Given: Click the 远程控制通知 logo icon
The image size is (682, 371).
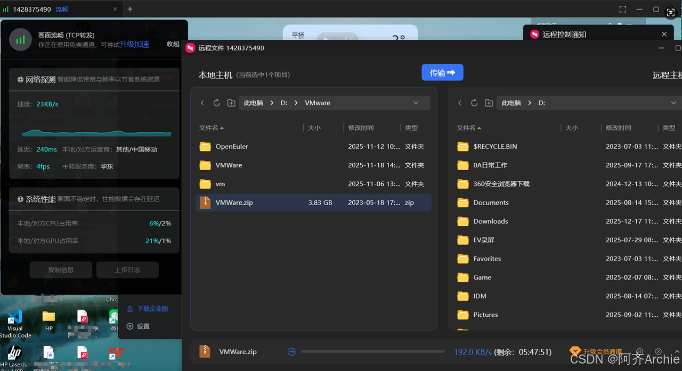Looking at the screenshot, I should click(534, 34).
